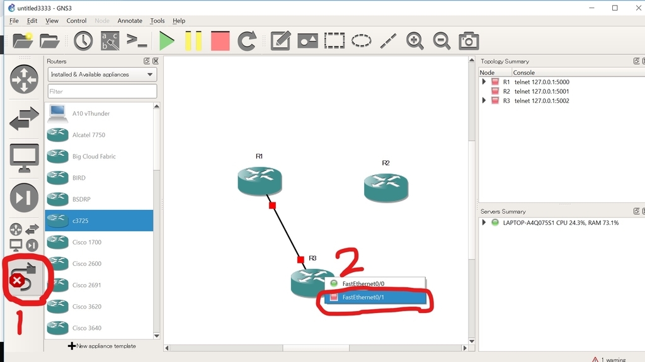
Task: Browse security devices icon in sidebar
Action: tap(24, 197)
